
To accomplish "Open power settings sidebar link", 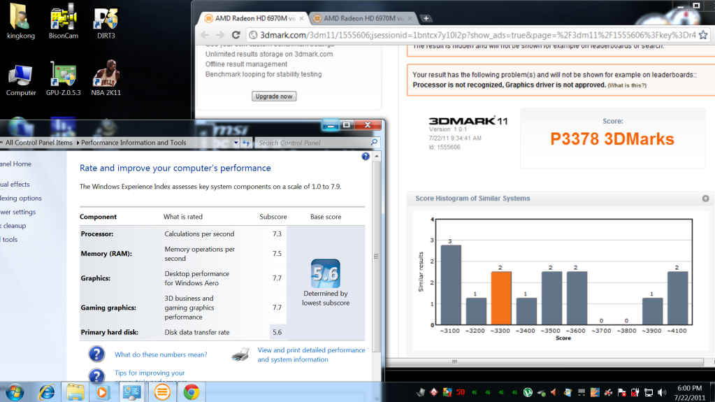I will tap(17, 212).
